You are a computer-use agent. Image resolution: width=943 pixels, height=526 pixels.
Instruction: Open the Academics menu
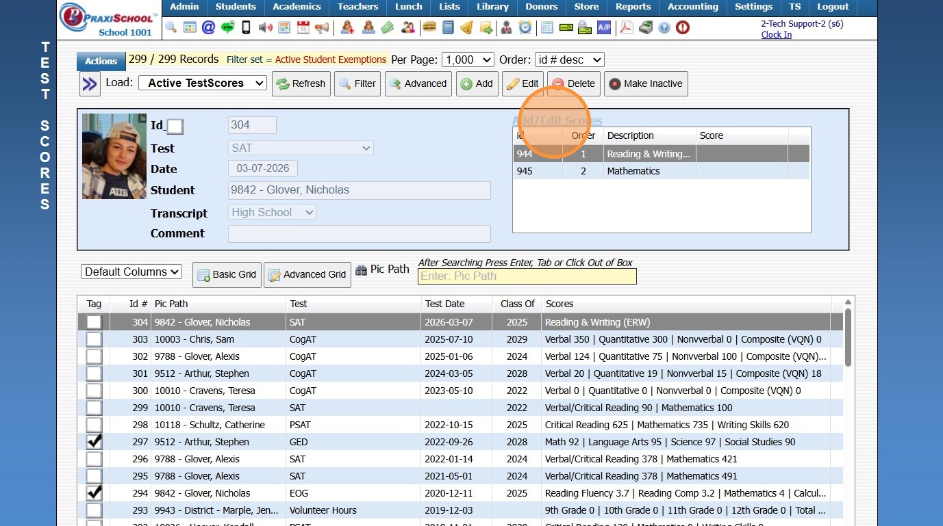pyautogui.click(x=297, y=7)
